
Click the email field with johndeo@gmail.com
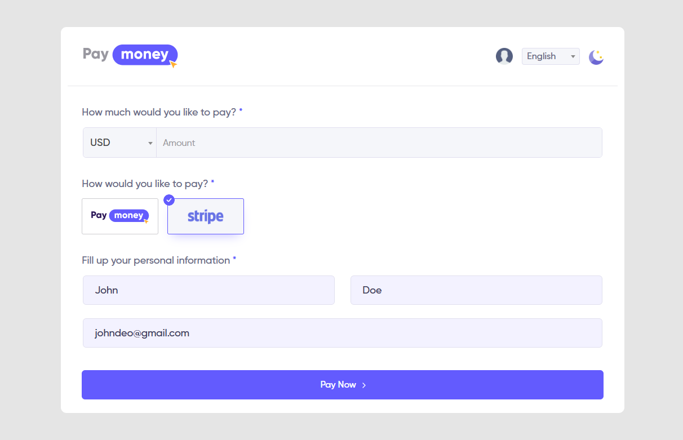(x=342, y=333)
